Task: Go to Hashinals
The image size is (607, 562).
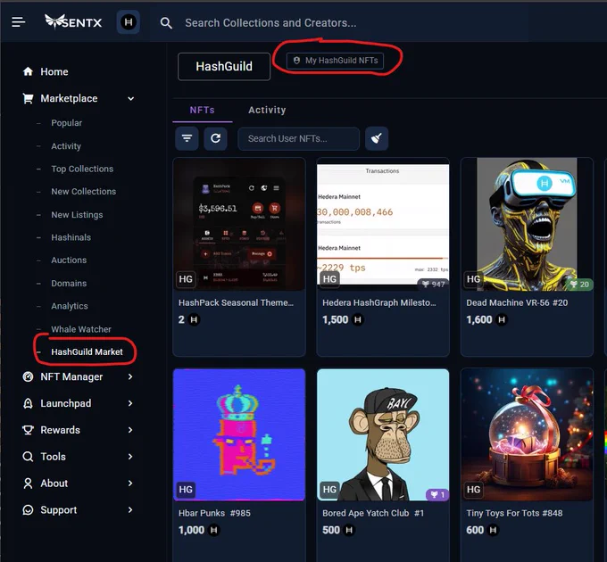Action: click(71, 237)
